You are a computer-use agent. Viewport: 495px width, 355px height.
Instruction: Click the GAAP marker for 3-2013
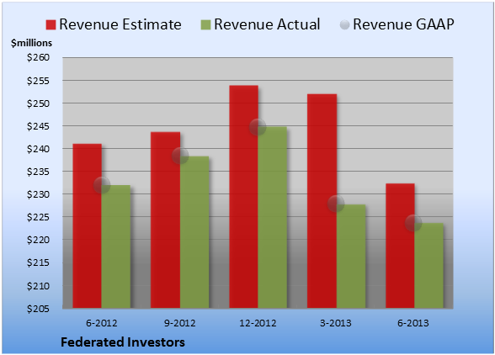tap(336, 204)
